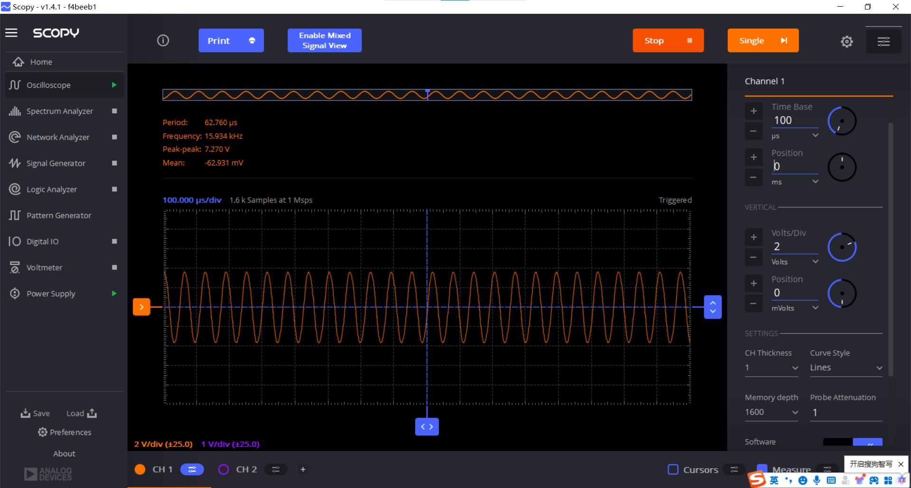Toggle Digital IO run square
911x488 pixels.
pos(114,241)
